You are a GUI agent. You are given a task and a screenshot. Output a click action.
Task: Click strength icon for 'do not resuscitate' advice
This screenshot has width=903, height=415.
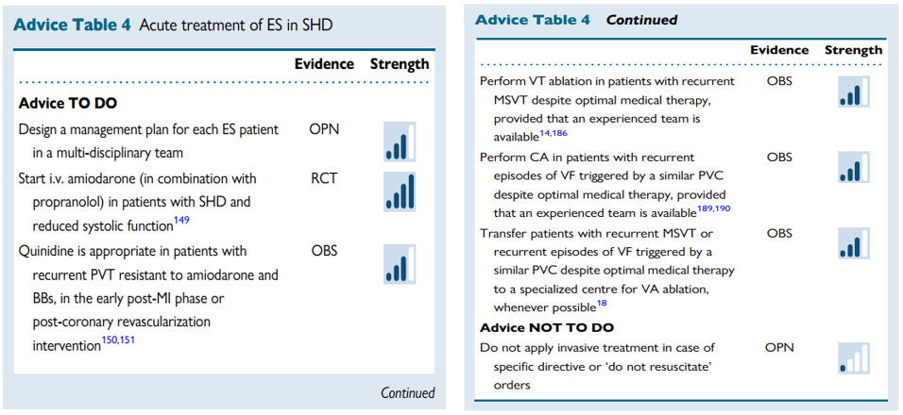tap(854, 358)
